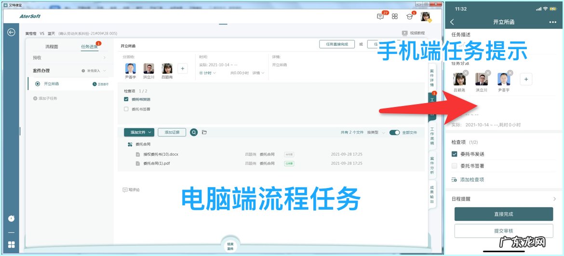Viewport: 564px width, 256px height.
Task: Click the back arrow in left sidebar
Action: coord(11,32)
